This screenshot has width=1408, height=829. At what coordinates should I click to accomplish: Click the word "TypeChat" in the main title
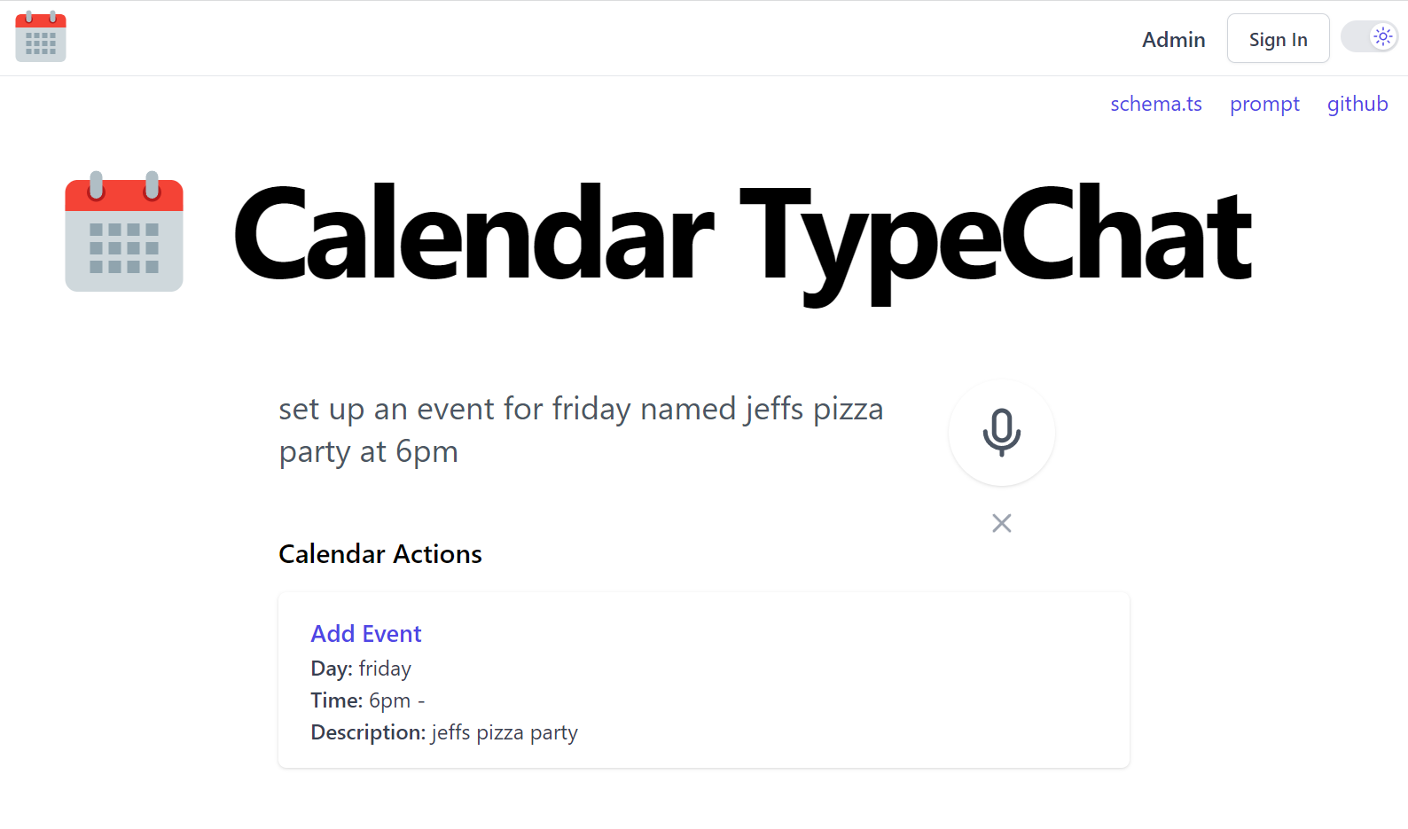(995, 239)
